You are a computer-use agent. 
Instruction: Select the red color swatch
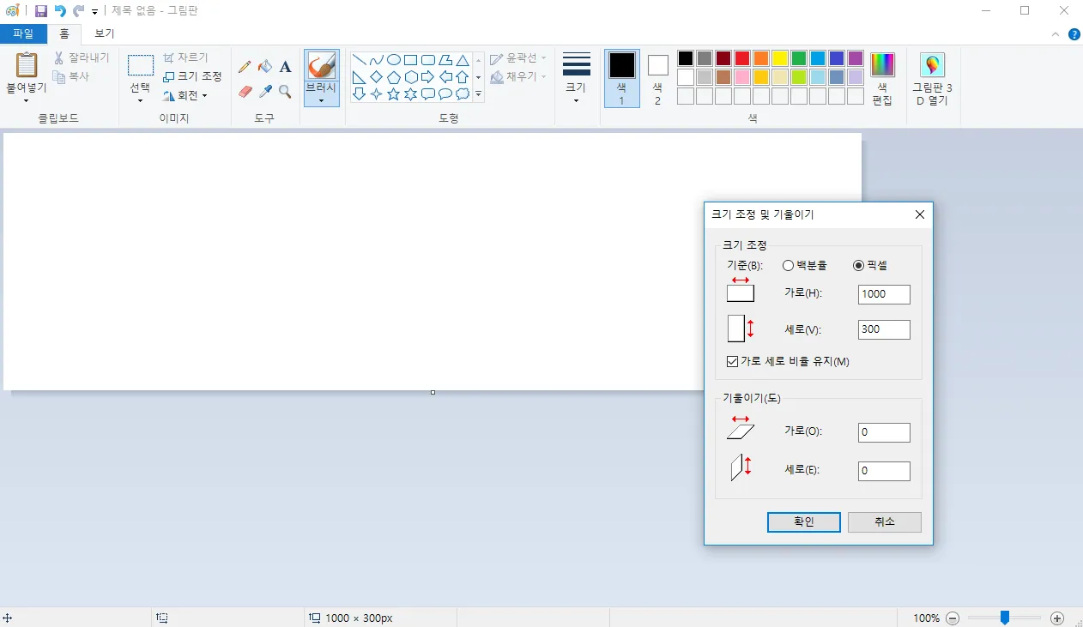coord(741,57)
